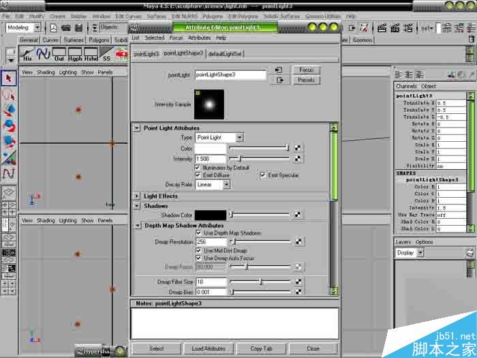Click the pointLight name input field
Image resolution: width=477 pixels, height=358 pixels.
[x=230, y=74]
